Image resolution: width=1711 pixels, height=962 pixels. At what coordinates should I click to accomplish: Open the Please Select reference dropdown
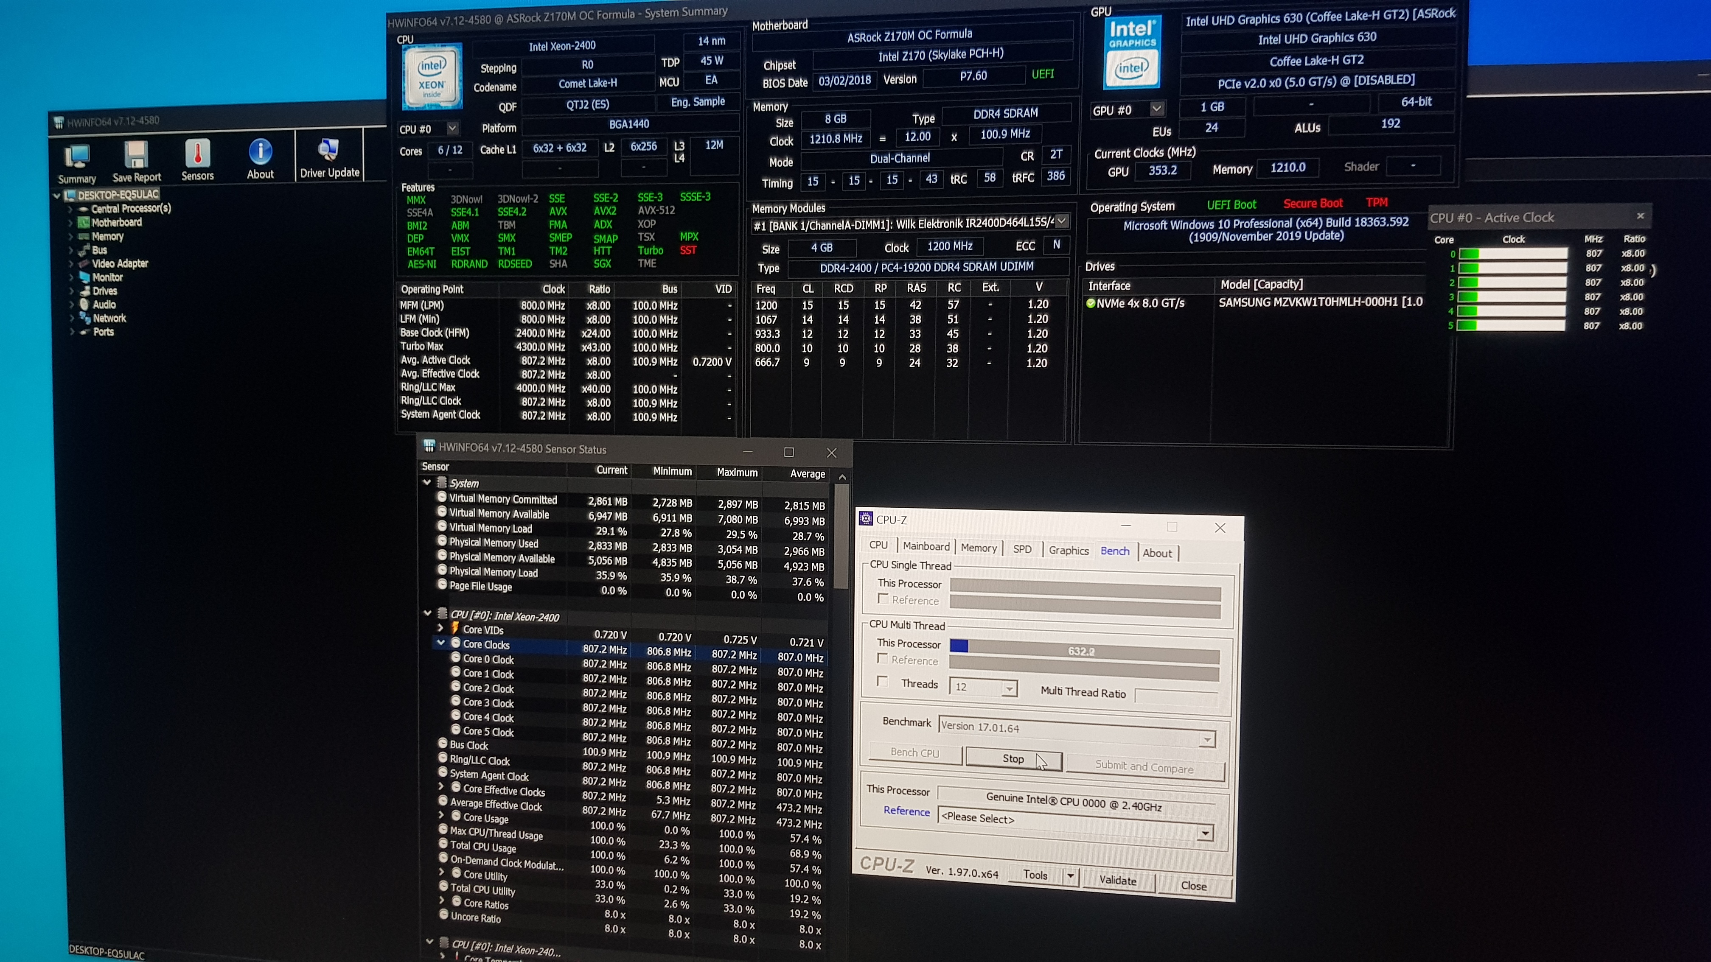(1204, 833)
